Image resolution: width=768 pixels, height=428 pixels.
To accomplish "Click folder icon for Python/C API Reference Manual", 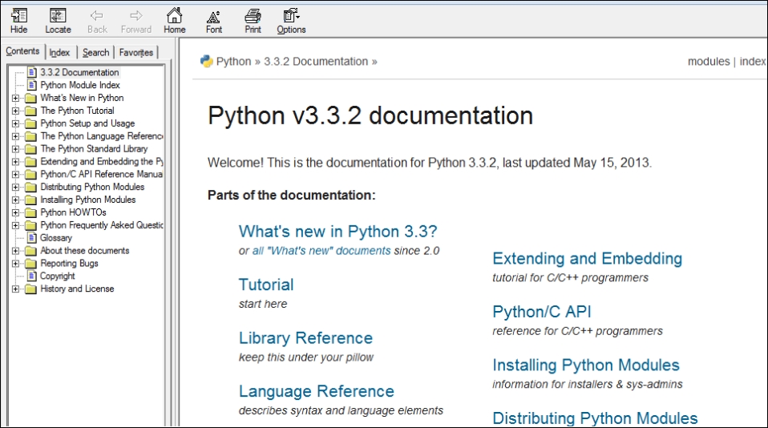I will click(30, 175).
